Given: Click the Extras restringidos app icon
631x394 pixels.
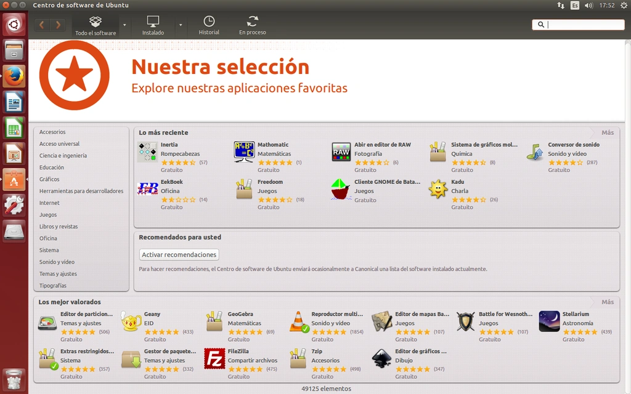Looking at the screenshot, I should 48,359.
